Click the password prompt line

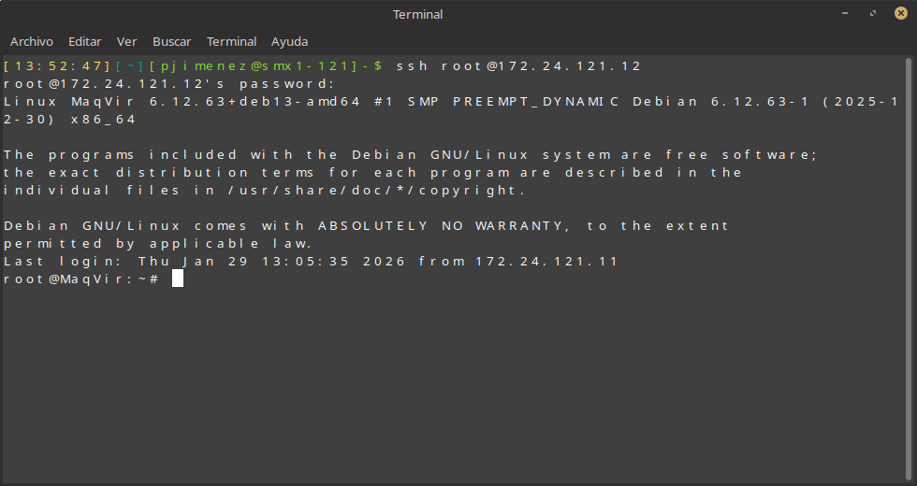click(175, 84)
